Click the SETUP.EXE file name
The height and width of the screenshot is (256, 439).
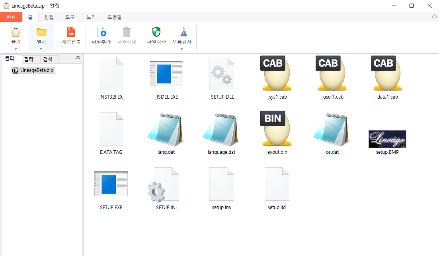coord(111,208)
